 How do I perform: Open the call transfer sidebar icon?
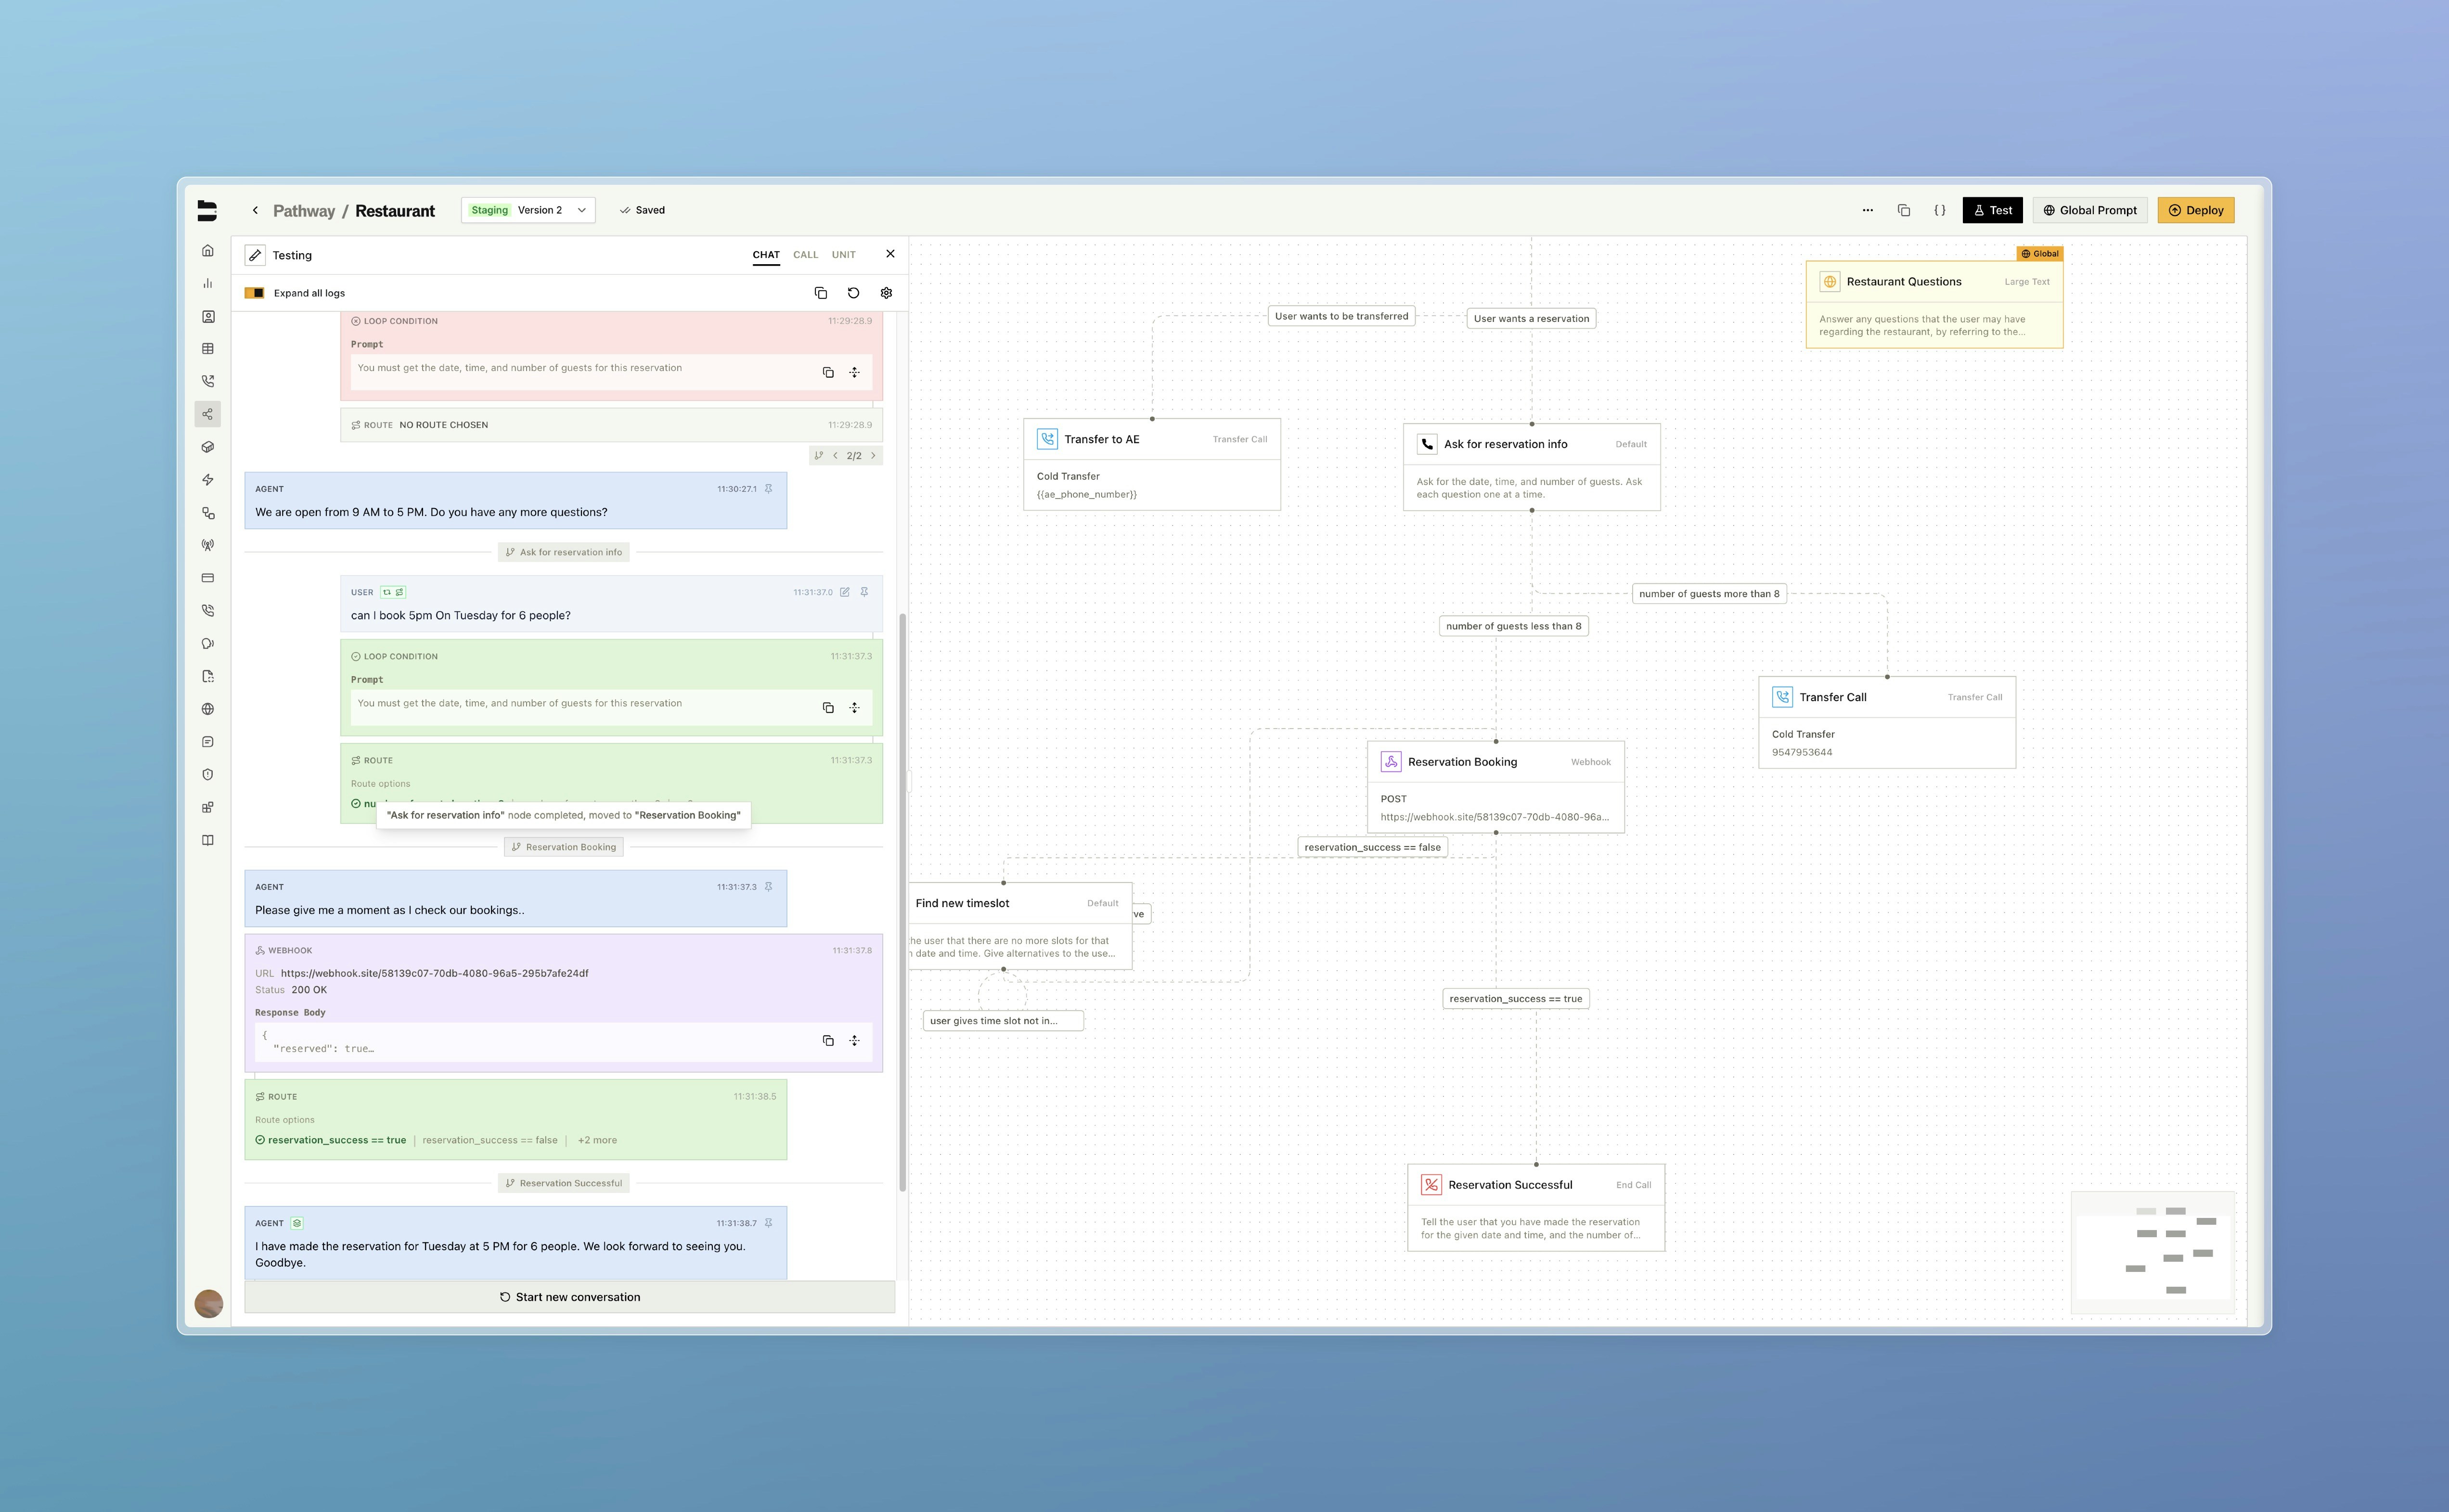point(208,380)
